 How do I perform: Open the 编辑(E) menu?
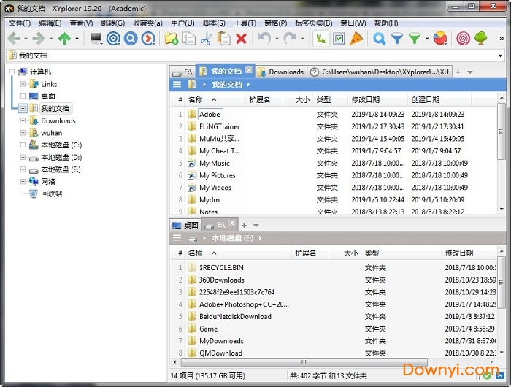click(x=50, y=23)
